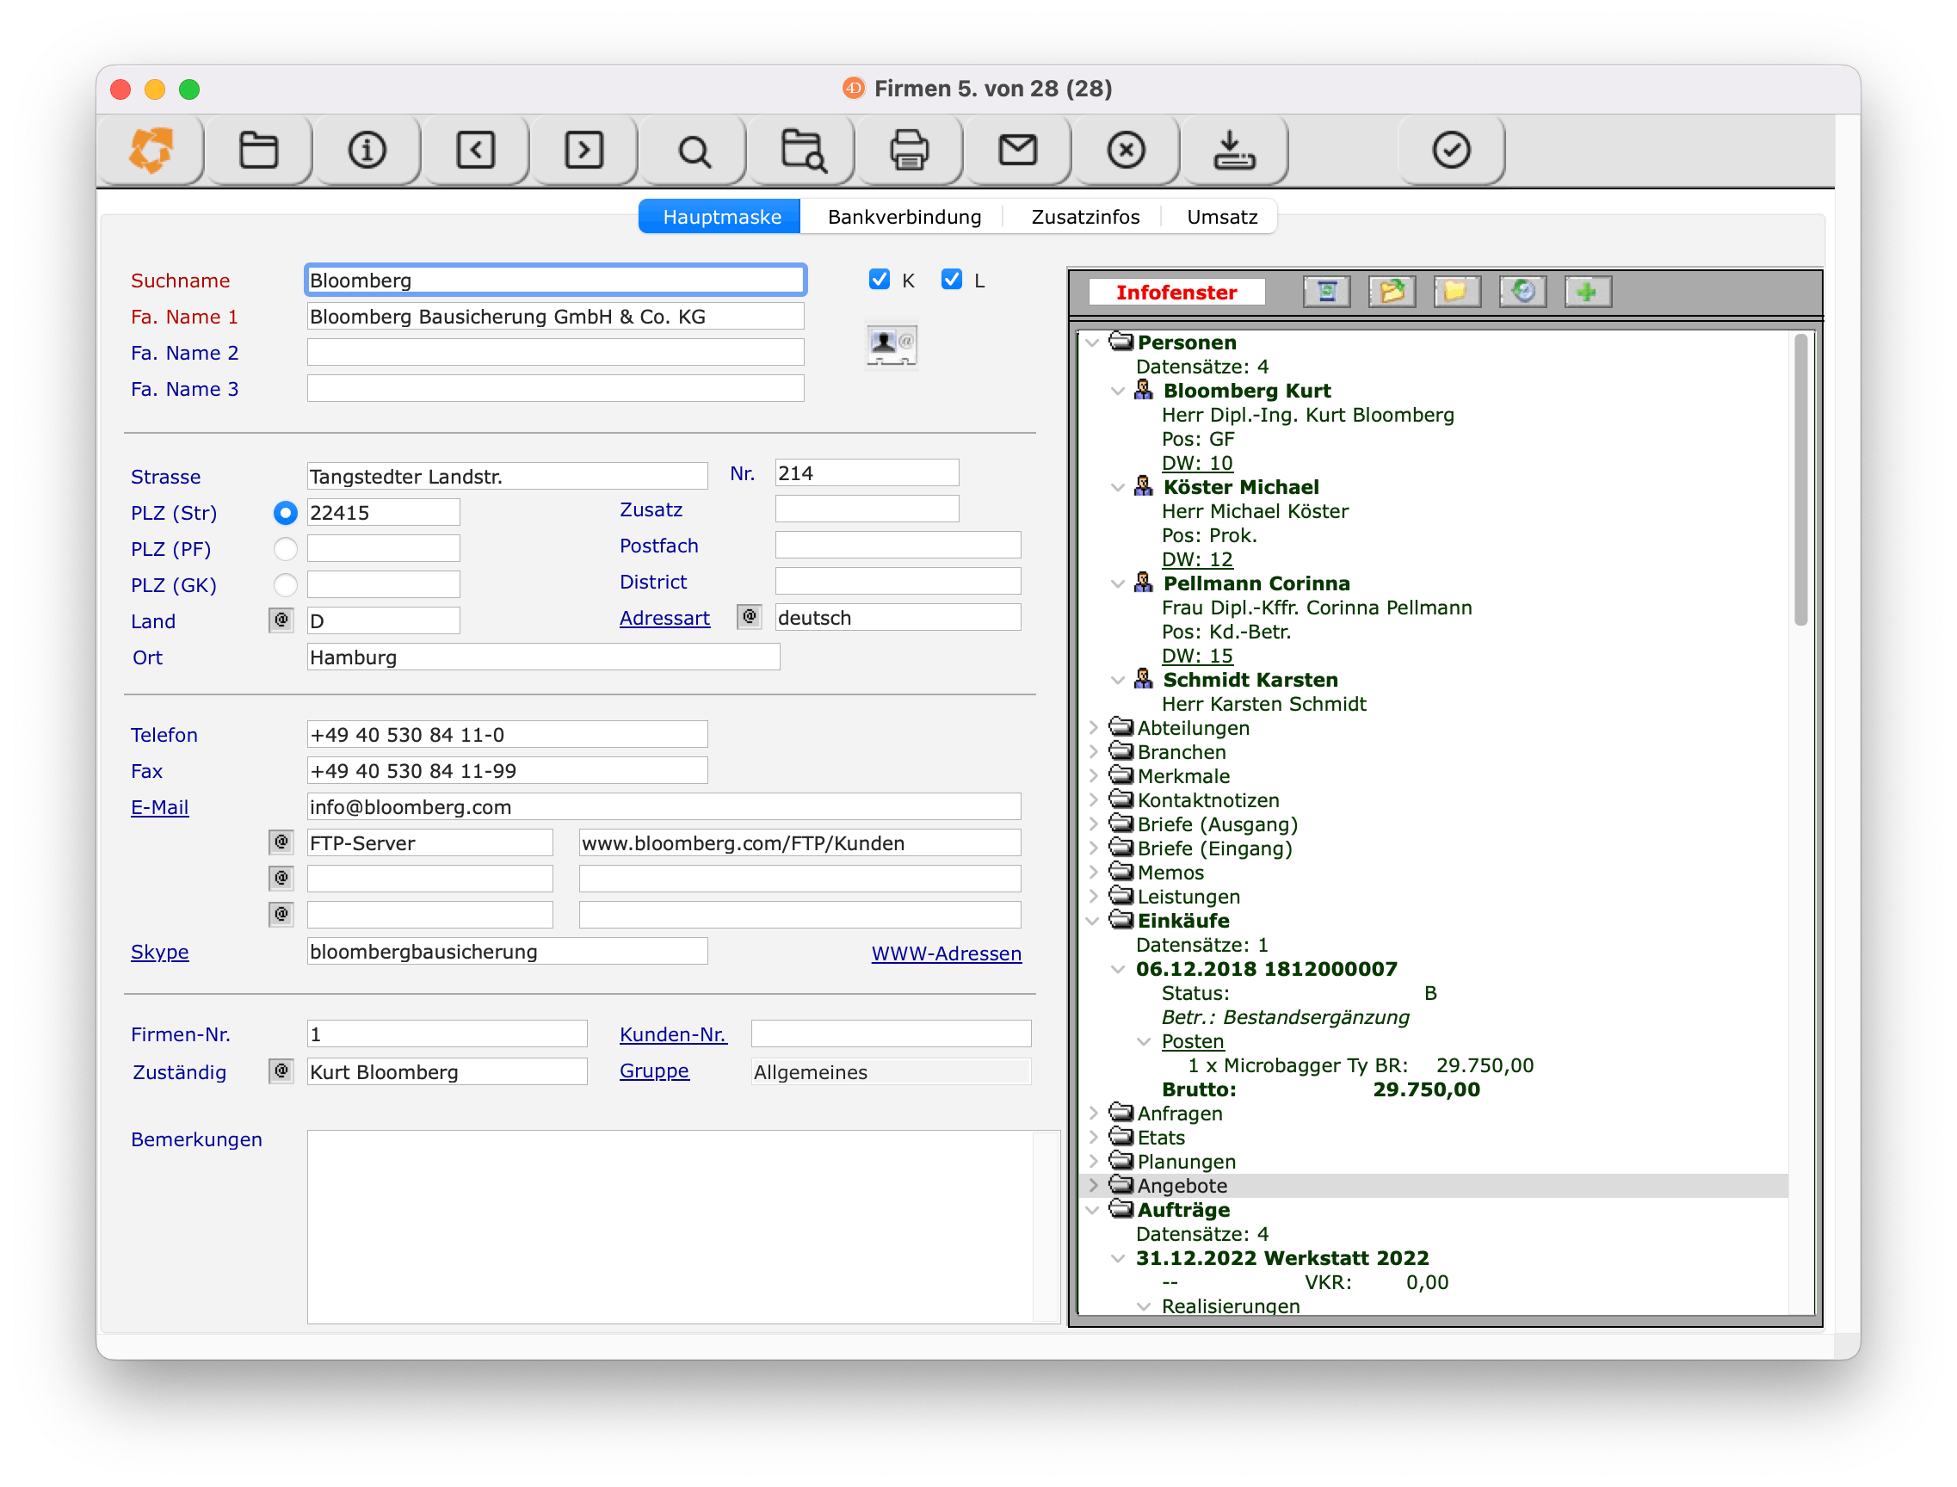
Task: Click into the Bemerkungen text area
Action: (670, 1226)
